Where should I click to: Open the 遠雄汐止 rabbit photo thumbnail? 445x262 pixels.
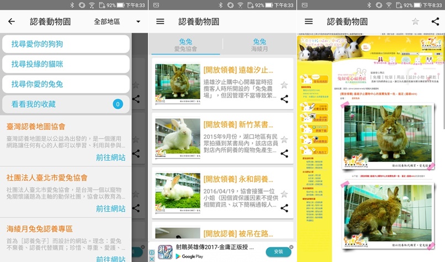[178, 84]
